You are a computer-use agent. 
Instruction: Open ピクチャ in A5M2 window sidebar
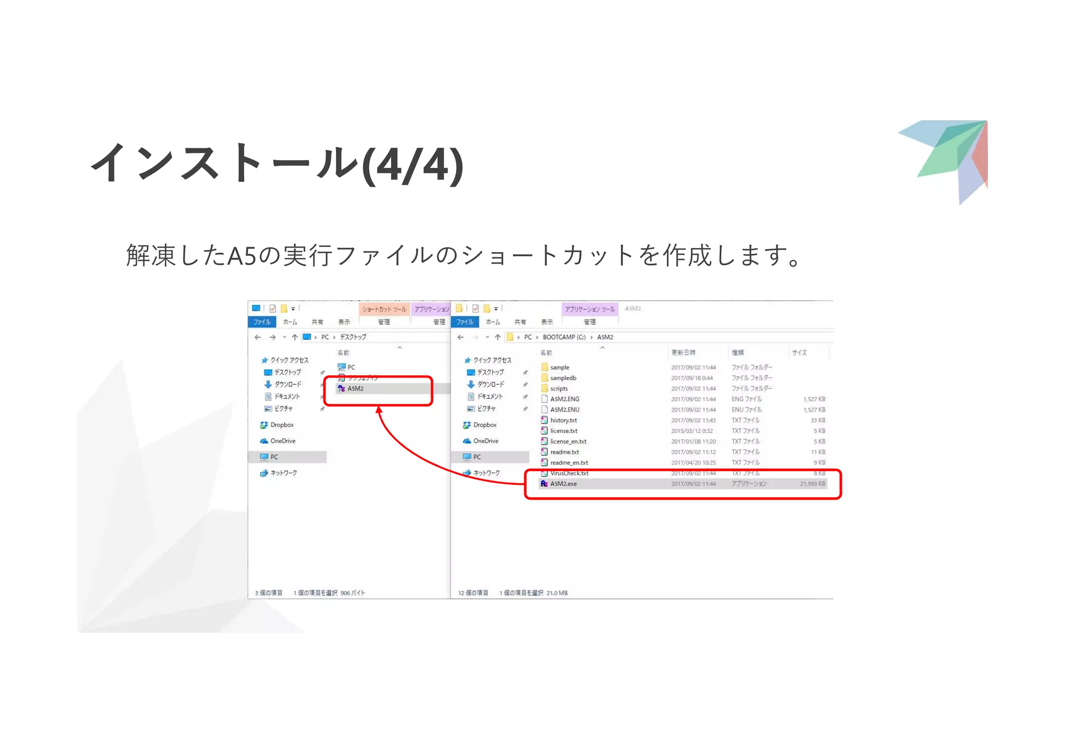point(481,409)
